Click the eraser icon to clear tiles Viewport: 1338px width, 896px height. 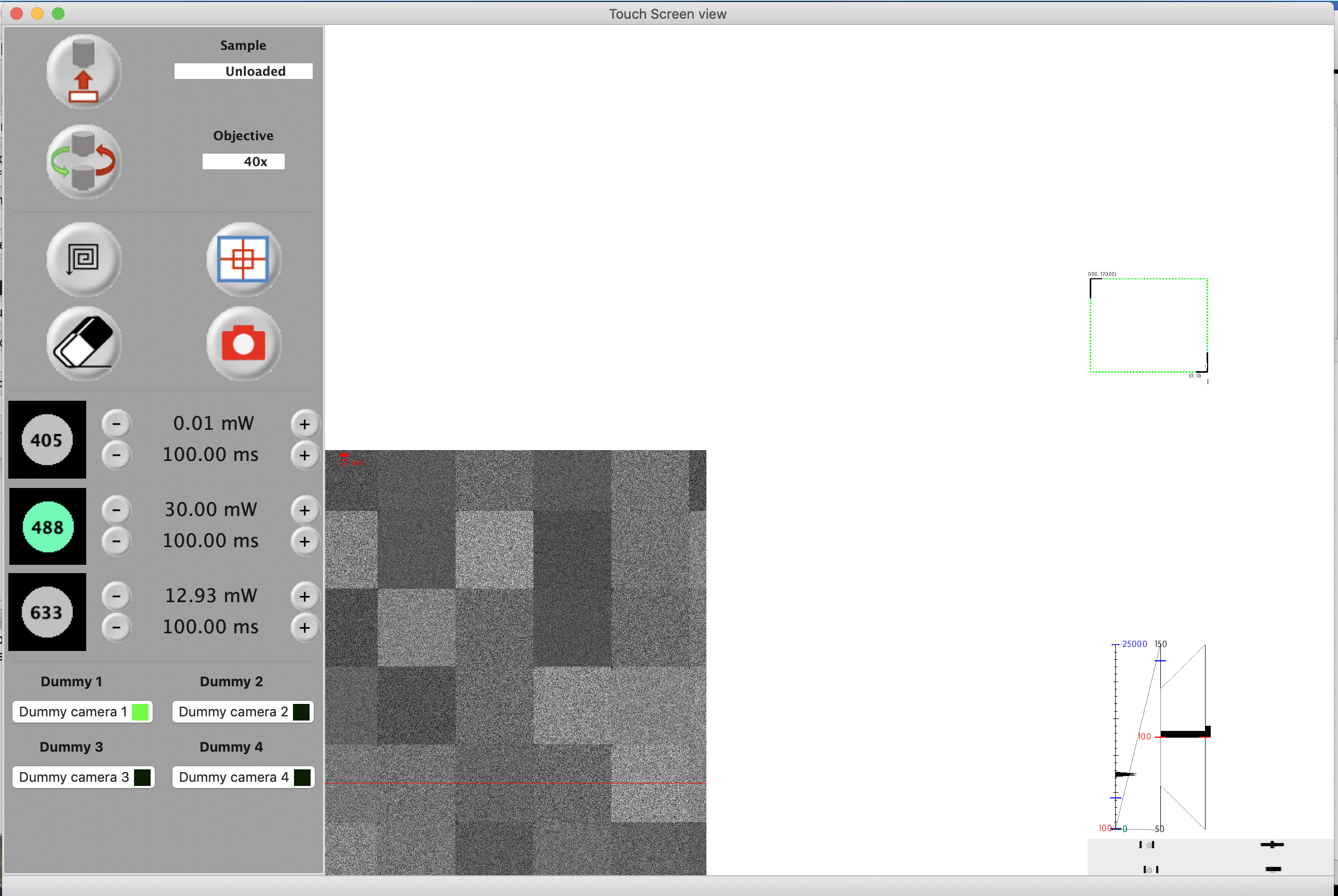tap(84, 343)
